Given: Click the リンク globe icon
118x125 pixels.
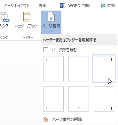Looking at the screenshot, I should coord(4,17).
